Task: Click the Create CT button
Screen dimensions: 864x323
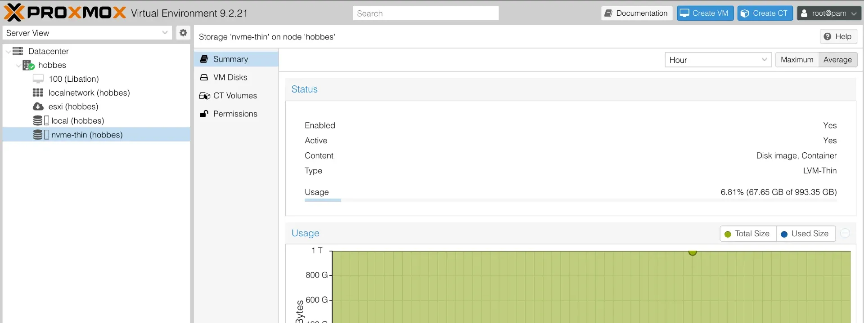Action: click(x=765, y=13)
